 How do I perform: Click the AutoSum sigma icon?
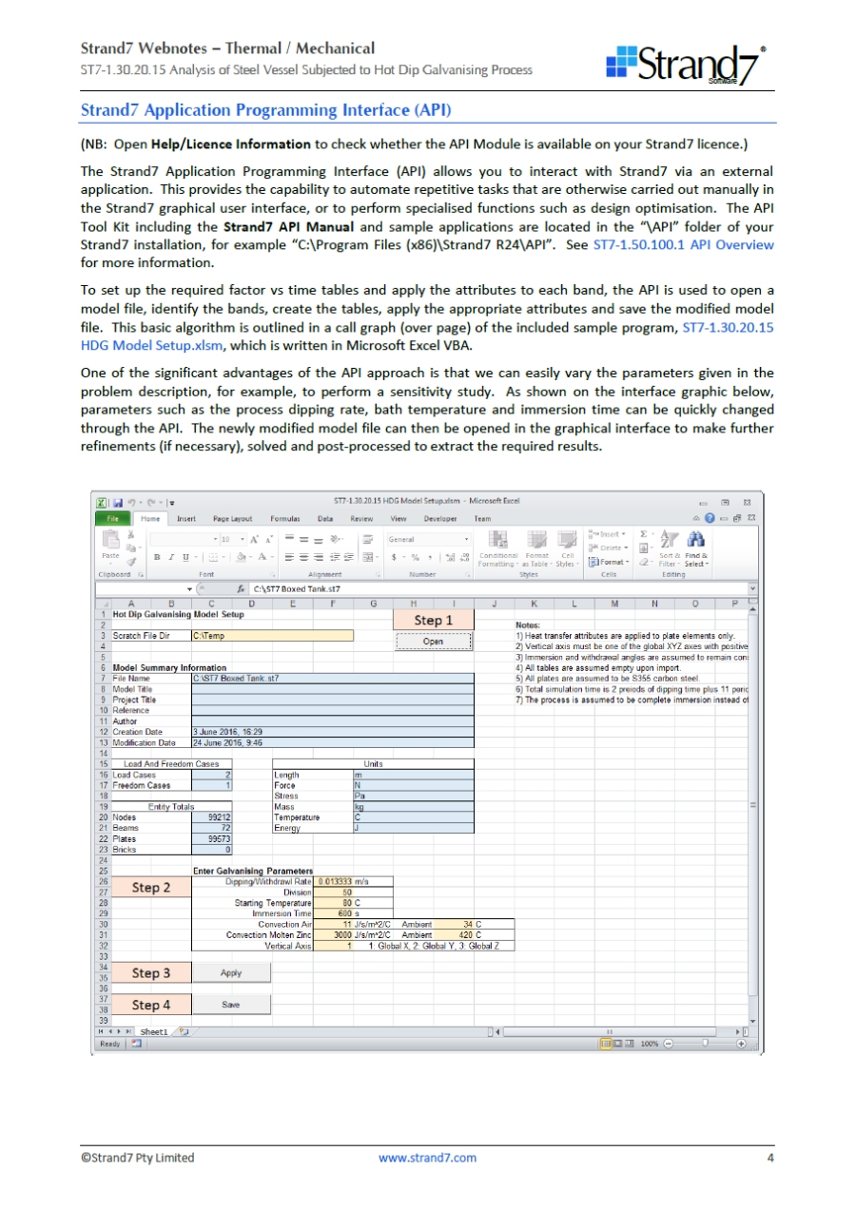pos(644,534)
